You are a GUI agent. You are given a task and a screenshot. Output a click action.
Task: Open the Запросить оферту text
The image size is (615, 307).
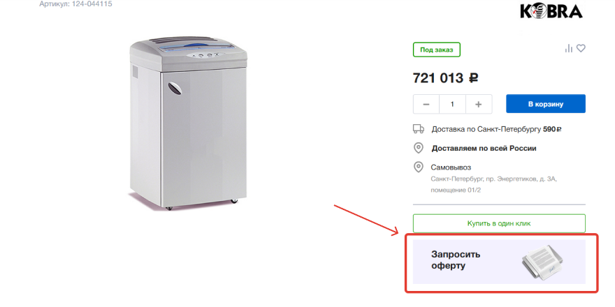coord(456,260)
